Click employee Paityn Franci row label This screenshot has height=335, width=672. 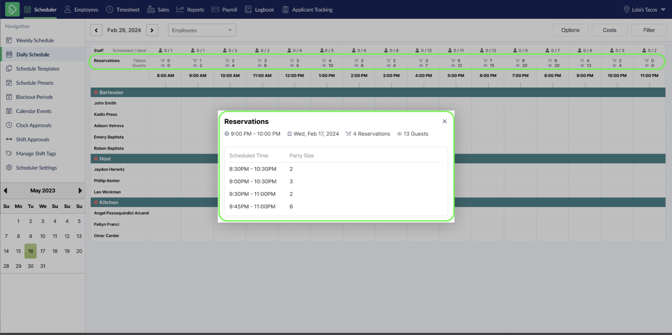[x=106, y=224]
